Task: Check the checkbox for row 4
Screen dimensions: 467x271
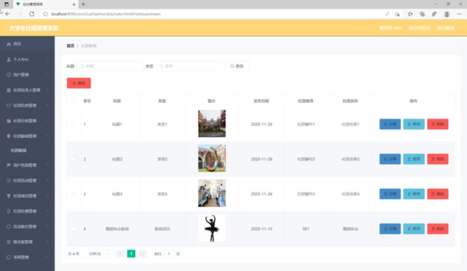Action: [73, 229]
